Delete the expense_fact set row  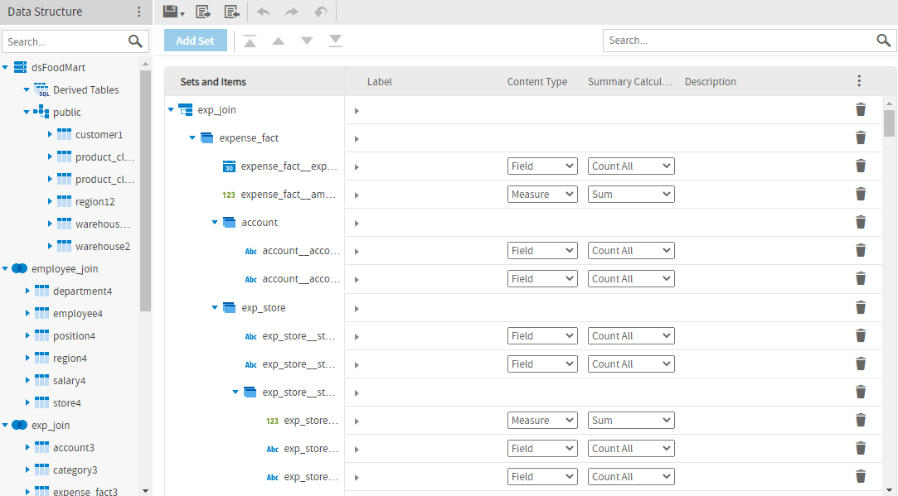point(860,137)
